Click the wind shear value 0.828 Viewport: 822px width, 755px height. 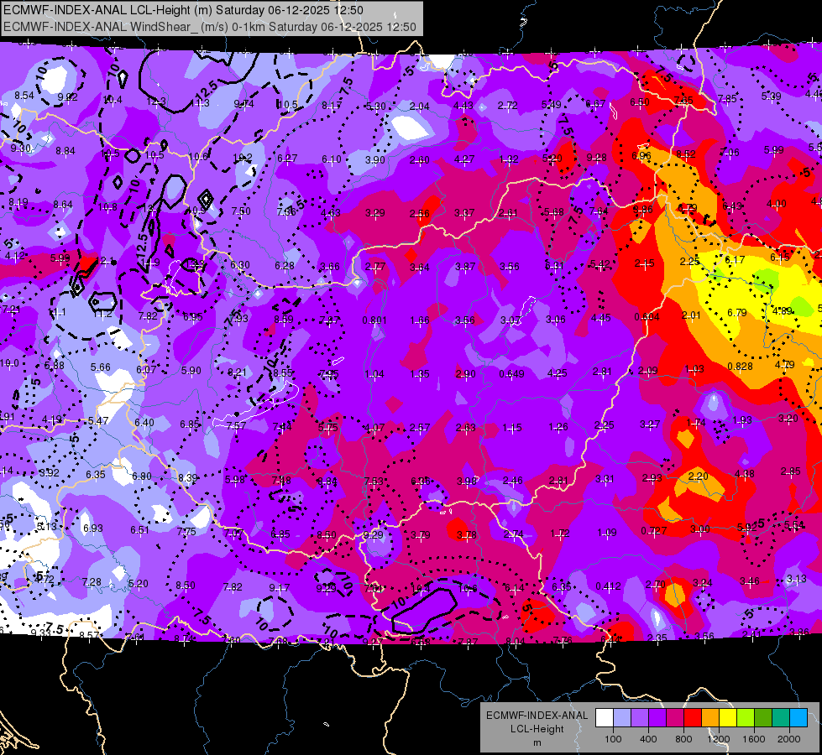click(741, 367)
